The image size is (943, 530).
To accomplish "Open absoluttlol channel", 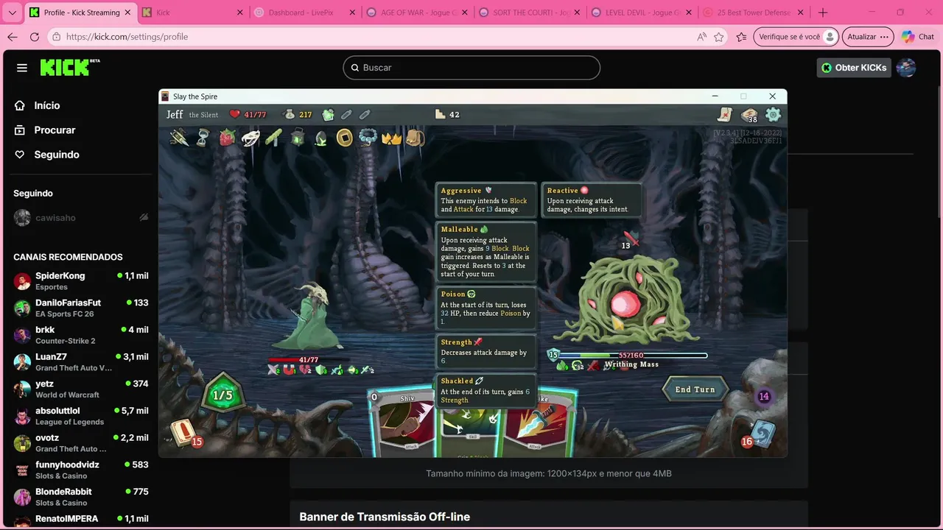I will [81, 416].
